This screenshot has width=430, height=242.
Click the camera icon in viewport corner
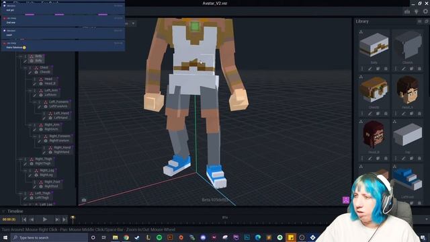[84, 200]
